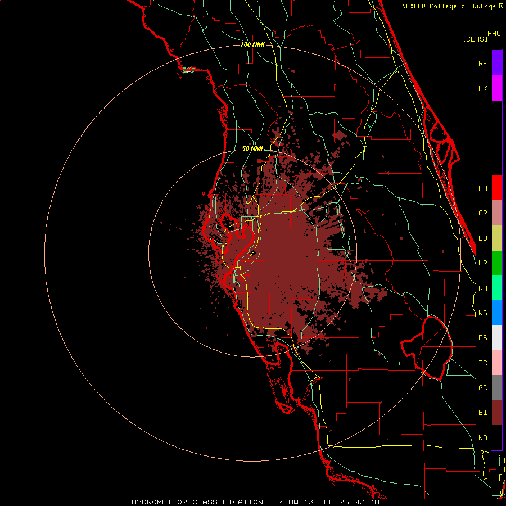506x506 pixels.
Task: Click the GR pinkish legend color swatch
Action: [x=496, y=213]
